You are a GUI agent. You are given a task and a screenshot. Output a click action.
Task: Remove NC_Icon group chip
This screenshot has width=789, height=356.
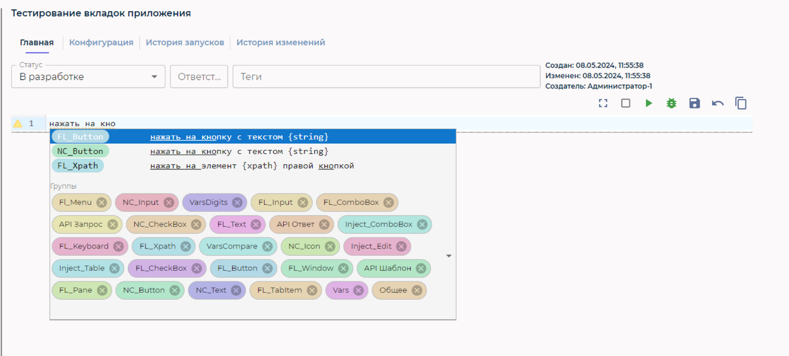coord(330,246)
